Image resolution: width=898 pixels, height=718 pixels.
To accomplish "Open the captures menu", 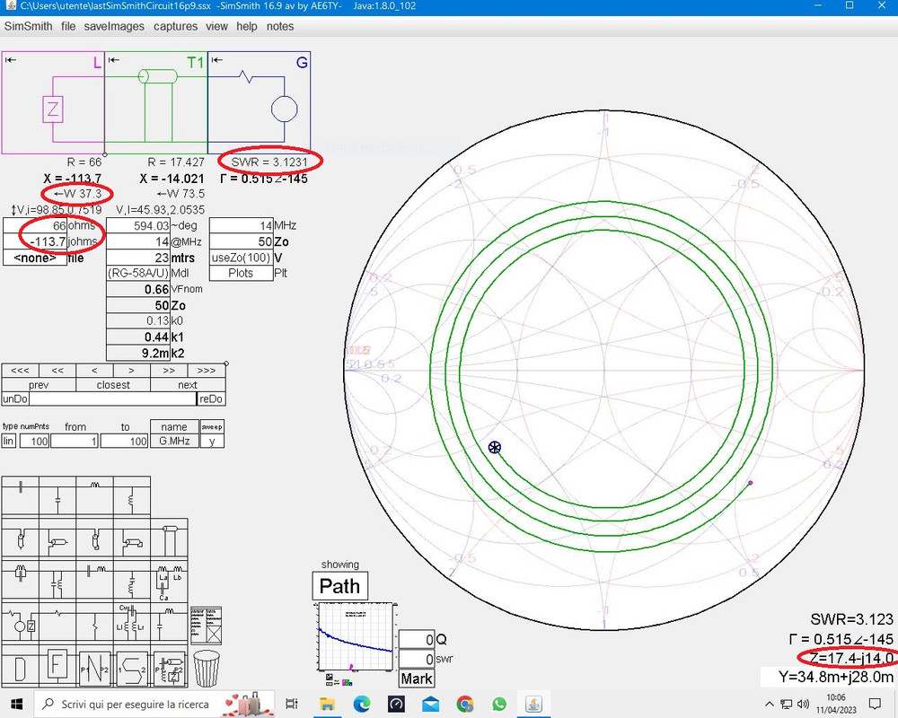I will point(175,26).
